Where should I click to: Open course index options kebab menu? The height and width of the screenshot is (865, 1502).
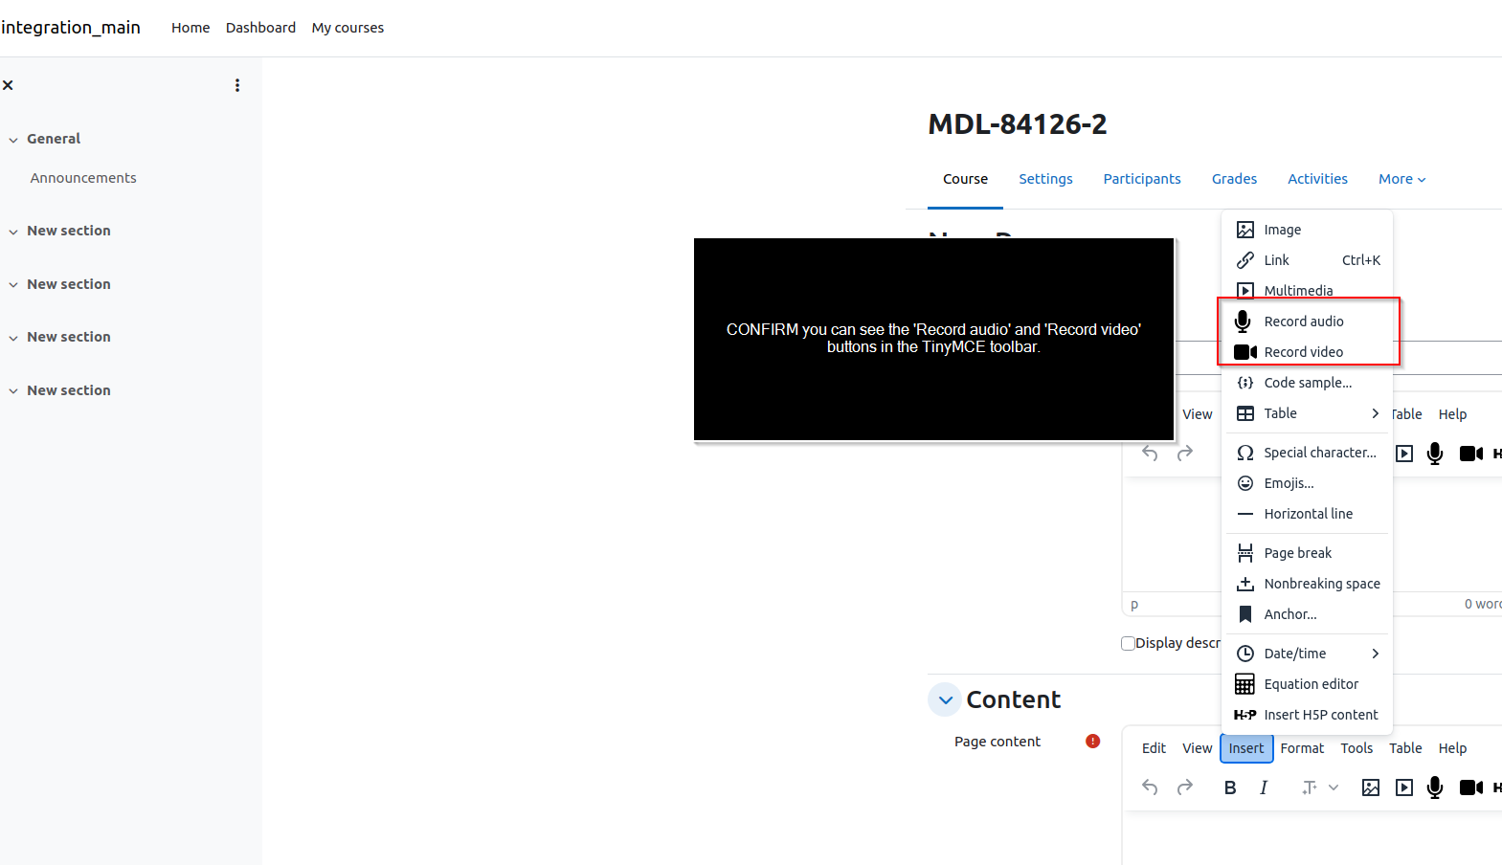tap(237, 85)
